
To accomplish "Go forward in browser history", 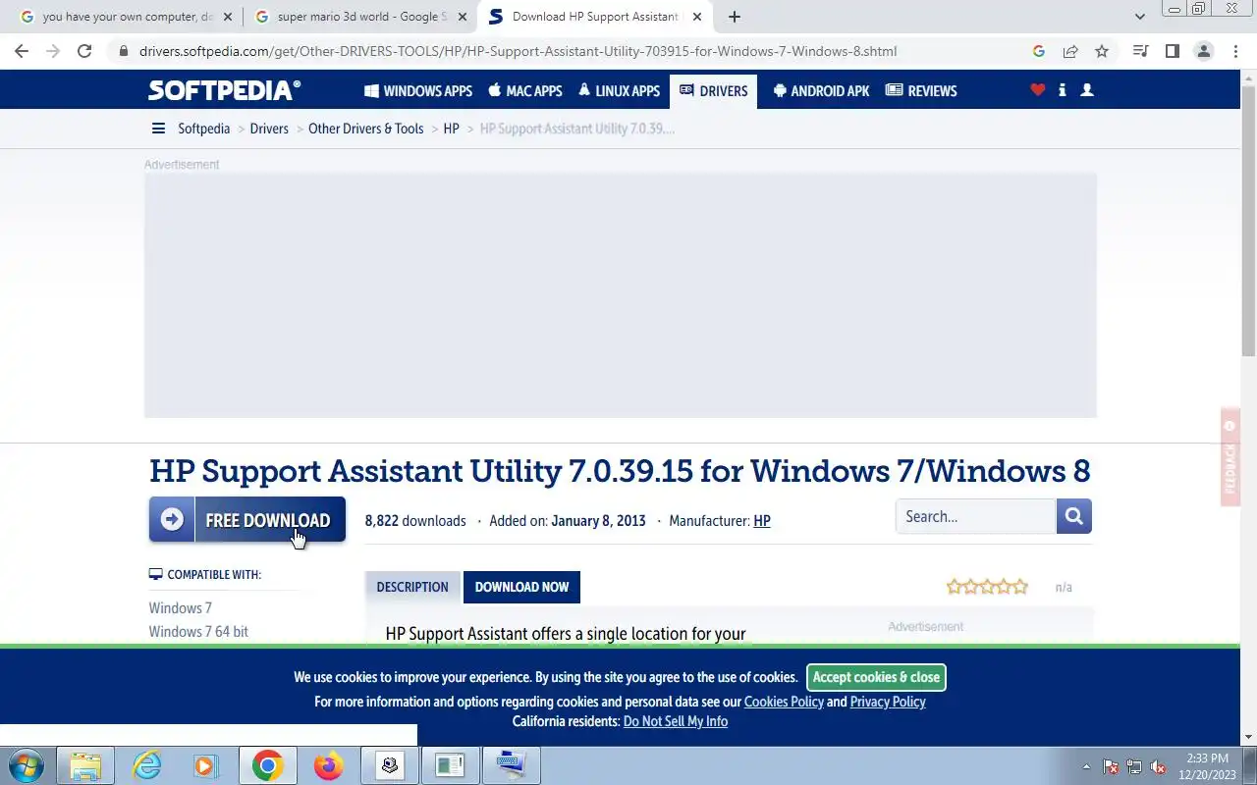I will click(x=53, y=51).
